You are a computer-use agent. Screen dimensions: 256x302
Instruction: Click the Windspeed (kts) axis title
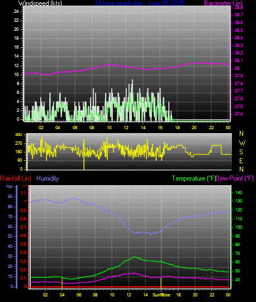click(x=40, y=3)
